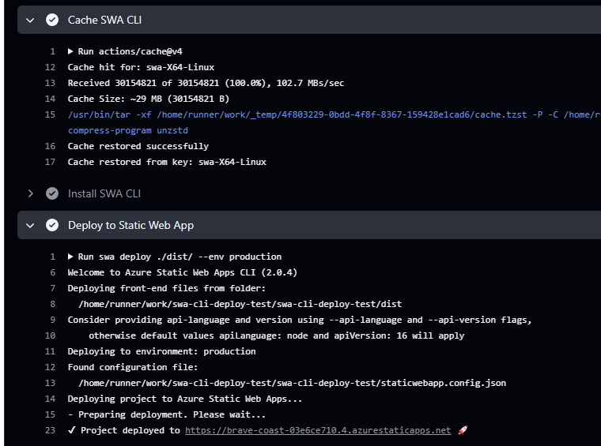Click '- Preparing deployment. Please wait...' line
The image size is (601, 446).
point(167,414)
